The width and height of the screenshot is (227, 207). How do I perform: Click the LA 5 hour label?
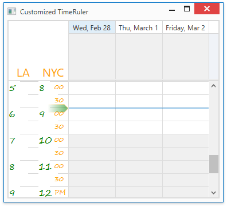[12, 88]
